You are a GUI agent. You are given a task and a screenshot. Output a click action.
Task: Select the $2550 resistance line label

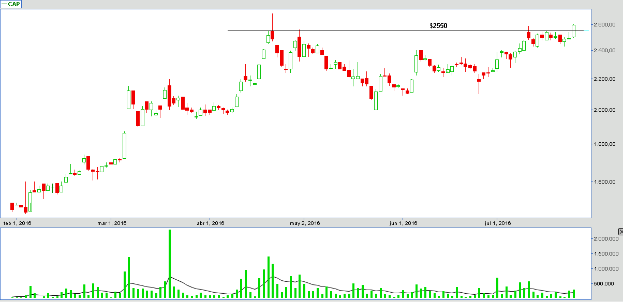pos(438,26)
